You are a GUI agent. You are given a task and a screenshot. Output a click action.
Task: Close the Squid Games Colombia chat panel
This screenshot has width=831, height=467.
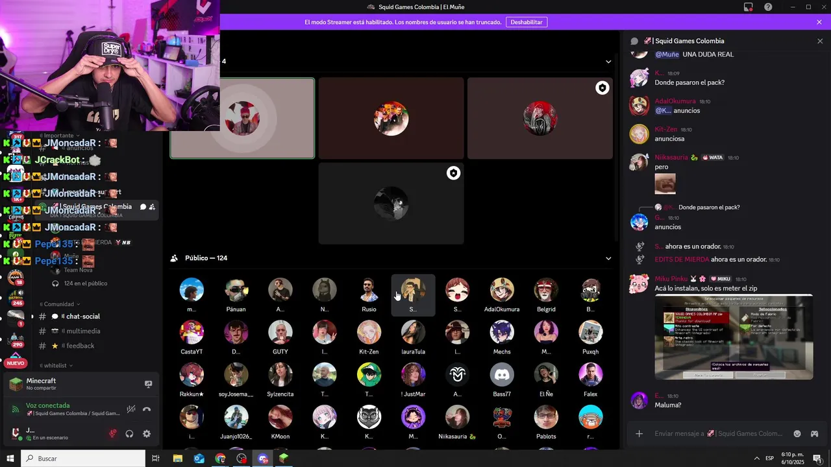click(820, 41)
